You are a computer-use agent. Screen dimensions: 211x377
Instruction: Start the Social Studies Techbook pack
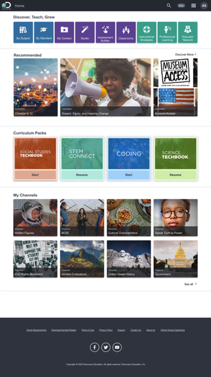click(35, 175)
